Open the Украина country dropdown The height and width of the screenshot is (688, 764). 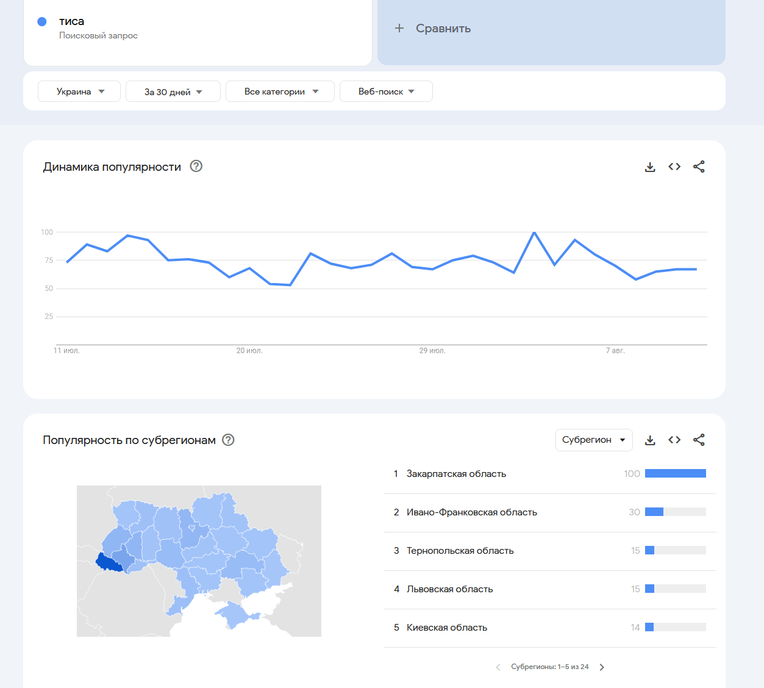tap(79, 91)
